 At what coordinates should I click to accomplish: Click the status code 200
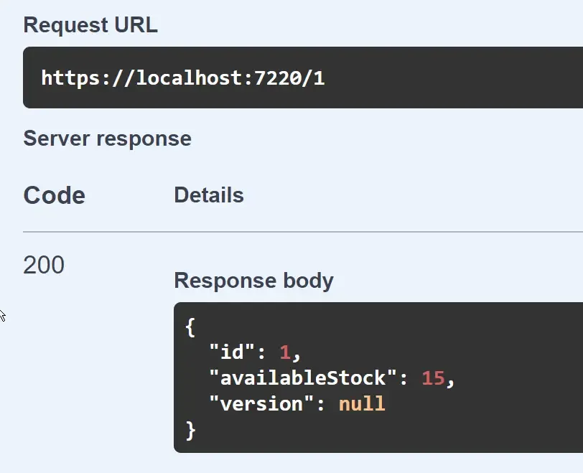44,265
